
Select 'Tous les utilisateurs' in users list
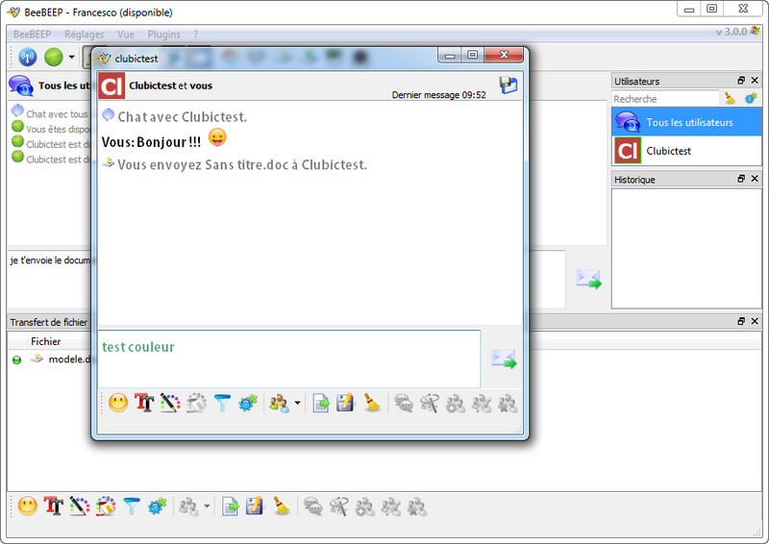pyautogui.click(x=686, y=122)
